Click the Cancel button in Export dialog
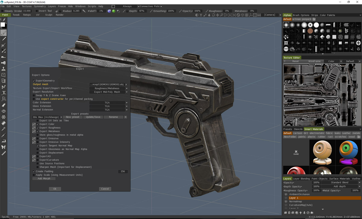Screen dimensions: 362x219 pyautogui.click(x=105, y=189)
